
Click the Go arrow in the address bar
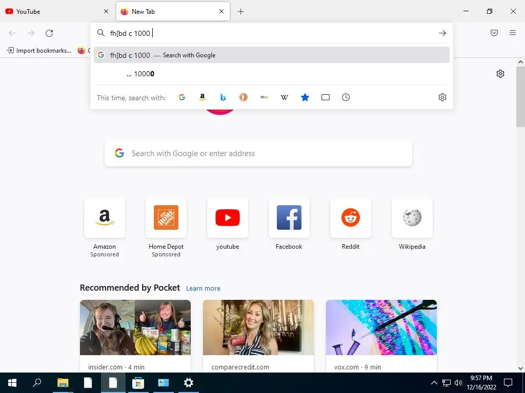pyautogui.click(x=442, y=33)
